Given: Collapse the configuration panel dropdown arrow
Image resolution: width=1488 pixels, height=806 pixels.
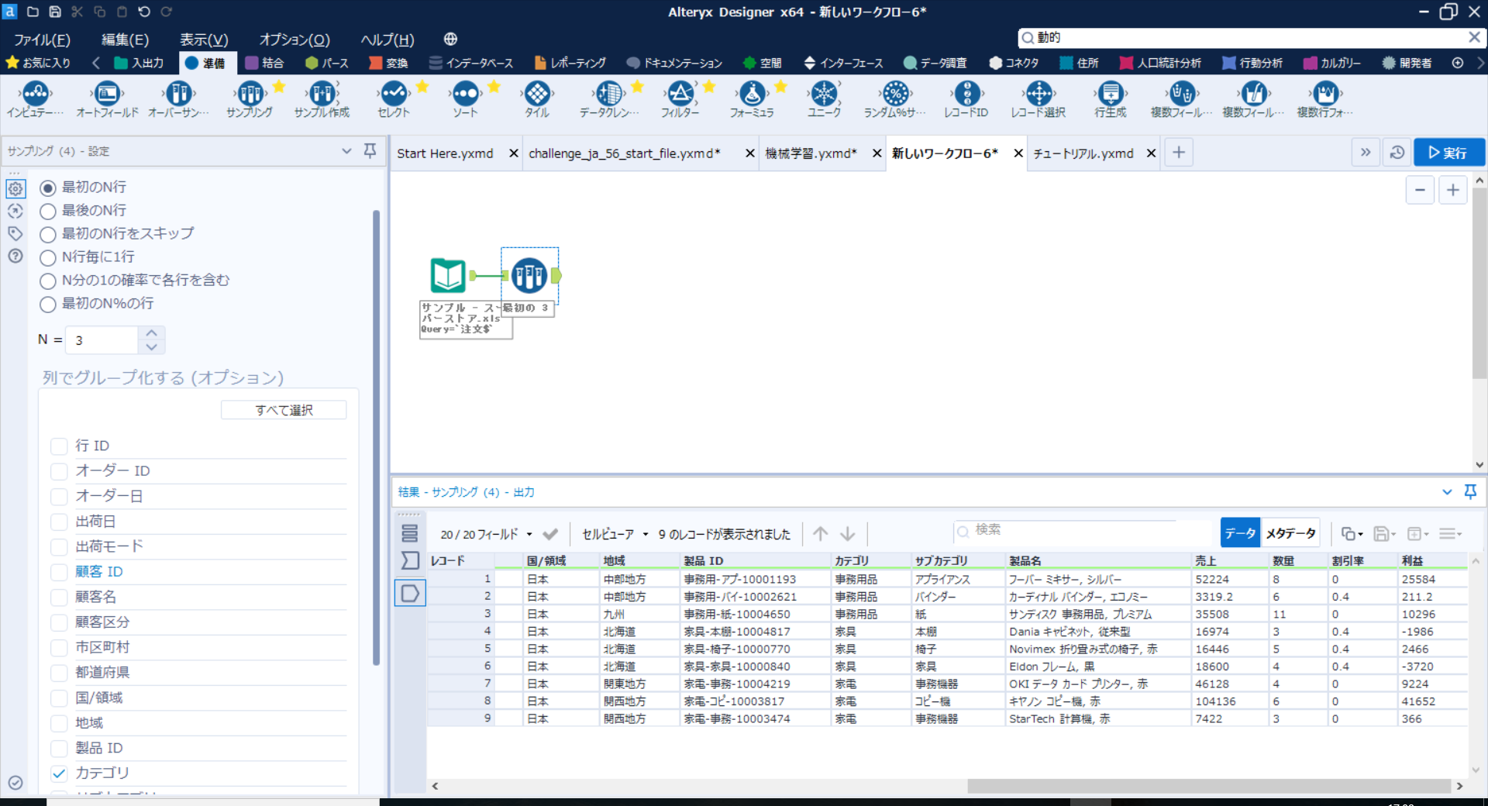Looking at the screenshot, I should click(346, 151).
